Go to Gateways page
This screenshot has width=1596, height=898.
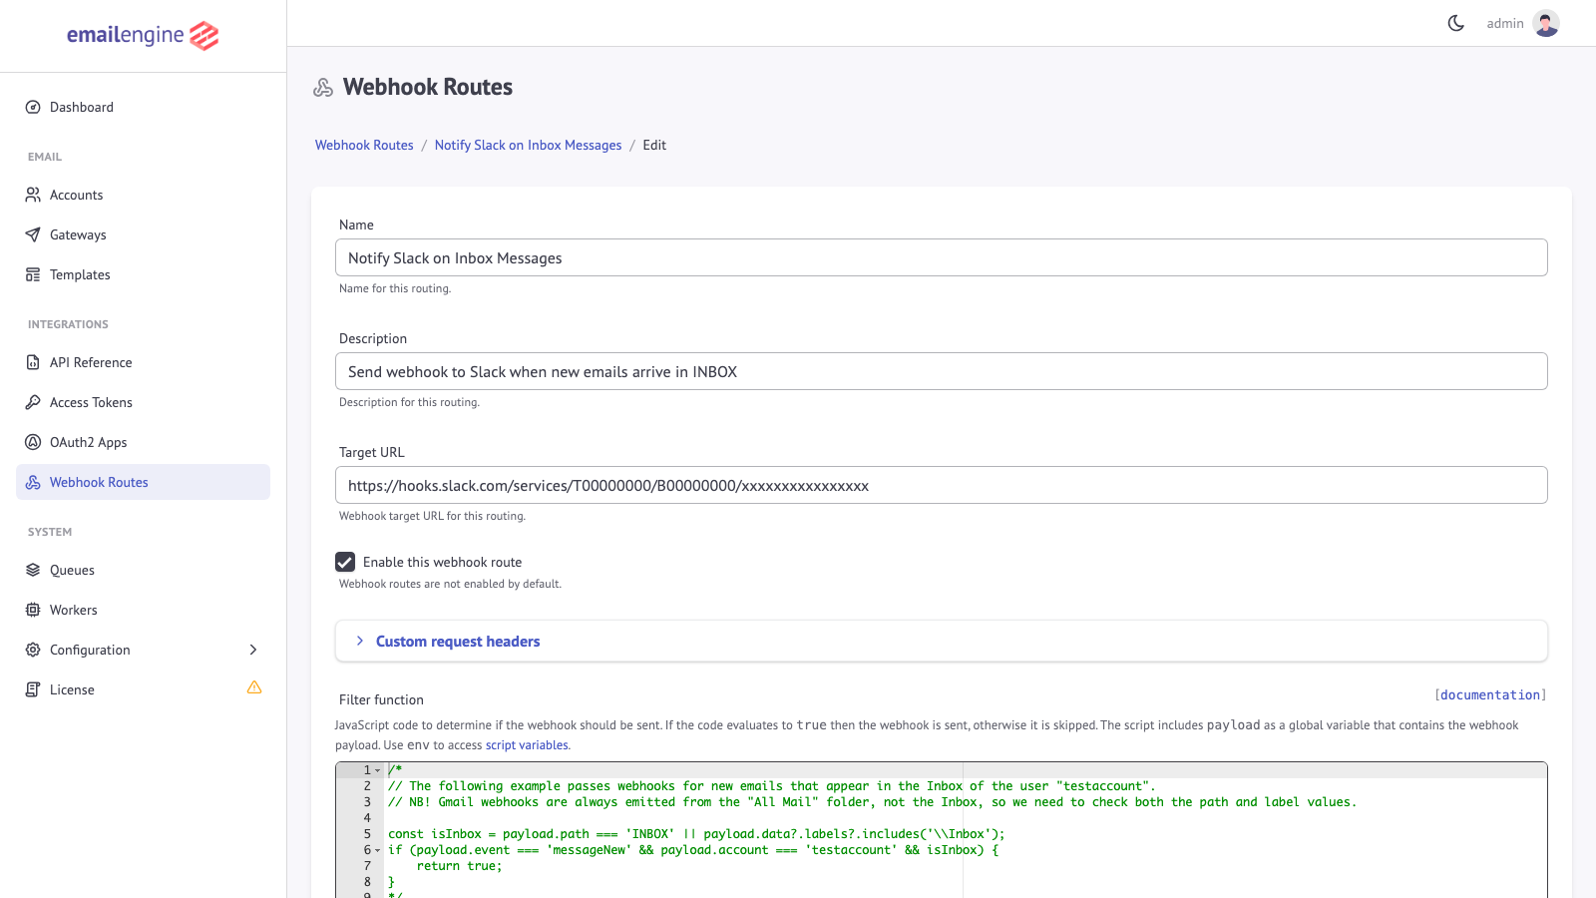pos(143,234)
